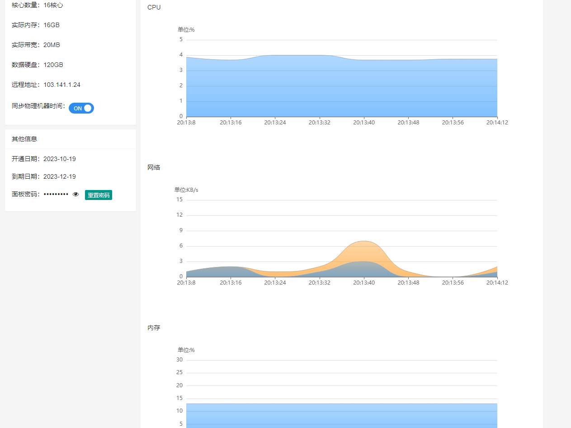Image resolution: width=571 pixels, height=428 pixels.
Task: Toggle sync physical machine time switch
Action: tap(81, 108)
